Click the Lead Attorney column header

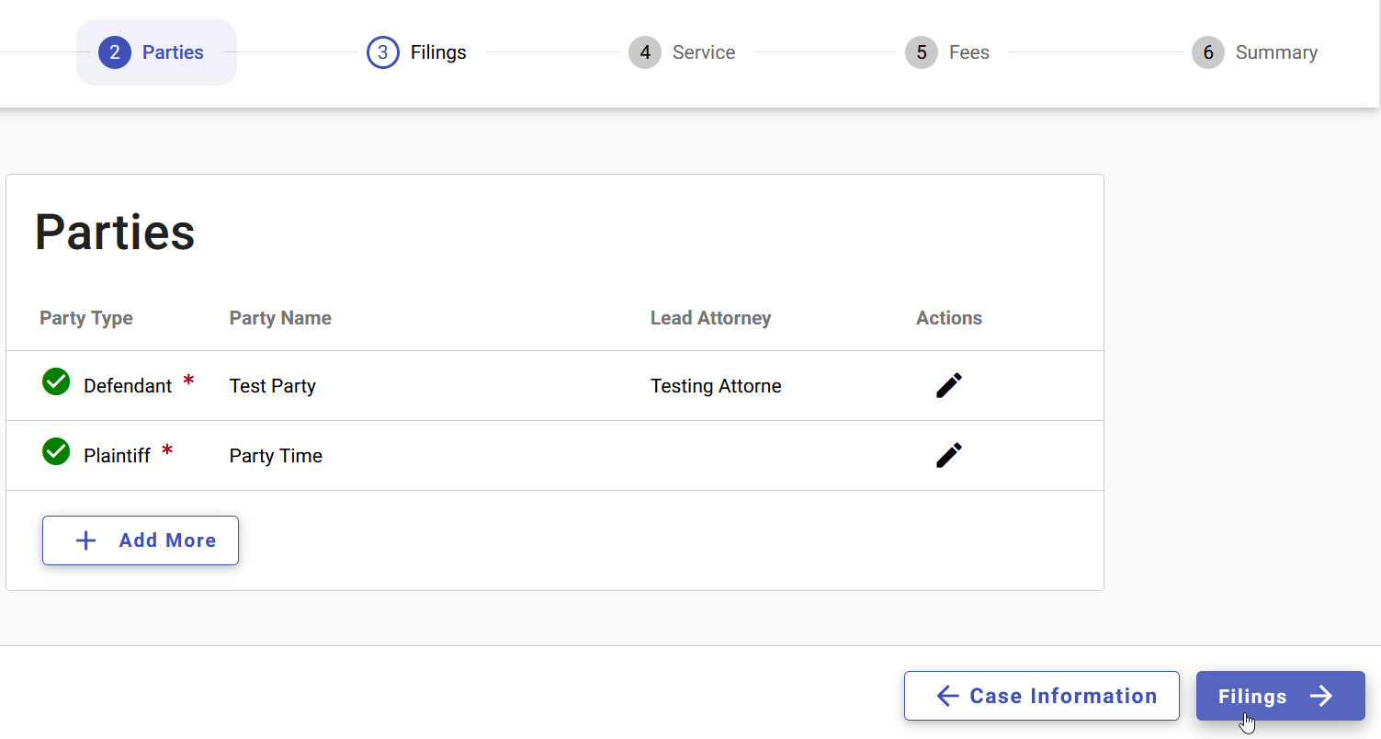[x=710, y=318]
